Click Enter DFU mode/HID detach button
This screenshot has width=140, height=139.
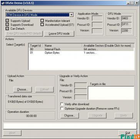tap(24, 34)
